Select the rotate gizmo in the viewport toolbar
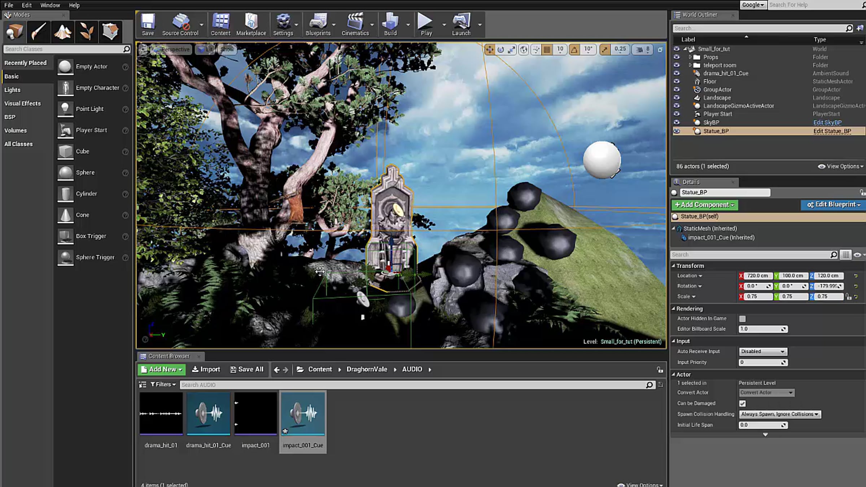The image size is (866, 487). point(500,50)
